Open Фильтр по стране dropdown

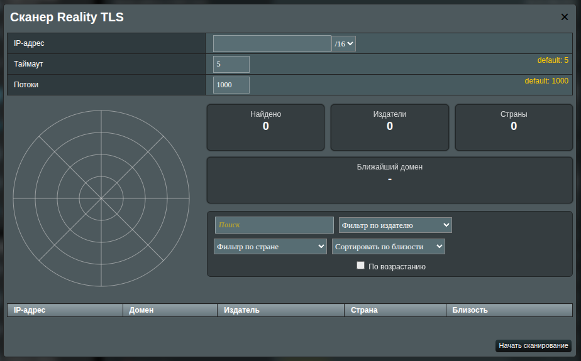point(270,247)
